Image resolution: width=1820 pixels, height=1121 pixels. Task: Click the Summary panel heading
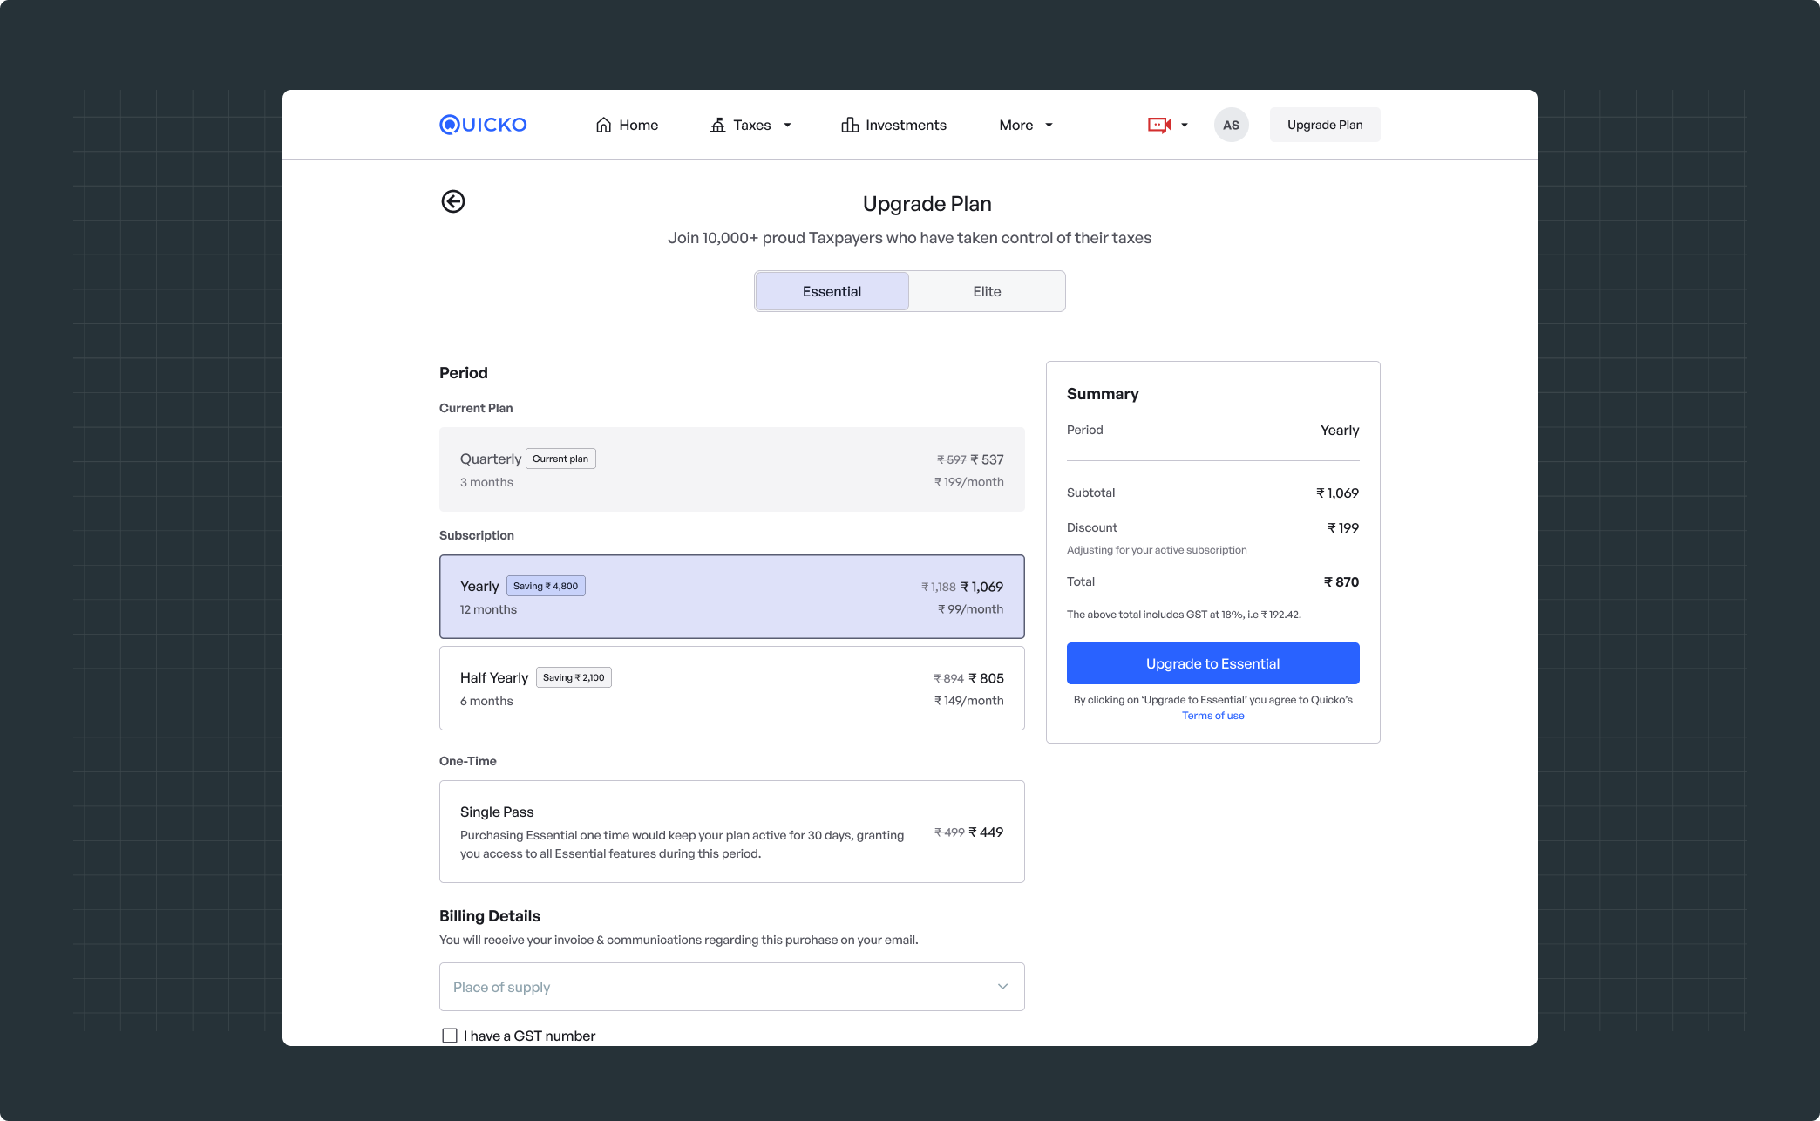click(x=1103, y=394)
